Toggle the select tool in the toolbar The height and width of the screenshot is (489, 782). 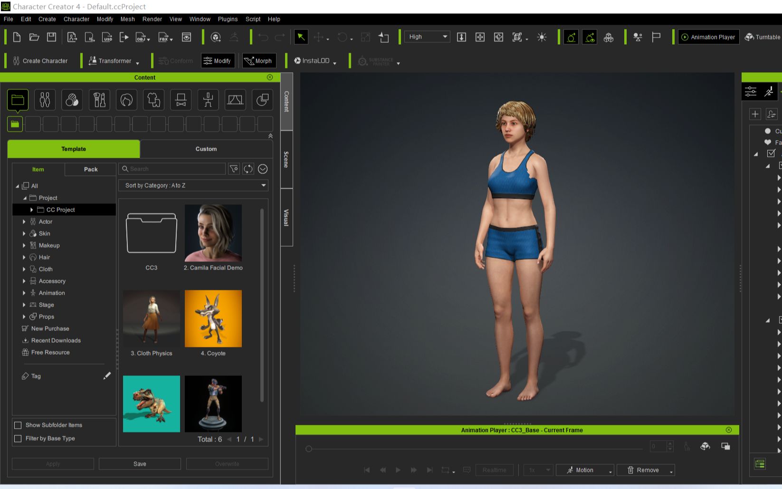click(301, 37)
